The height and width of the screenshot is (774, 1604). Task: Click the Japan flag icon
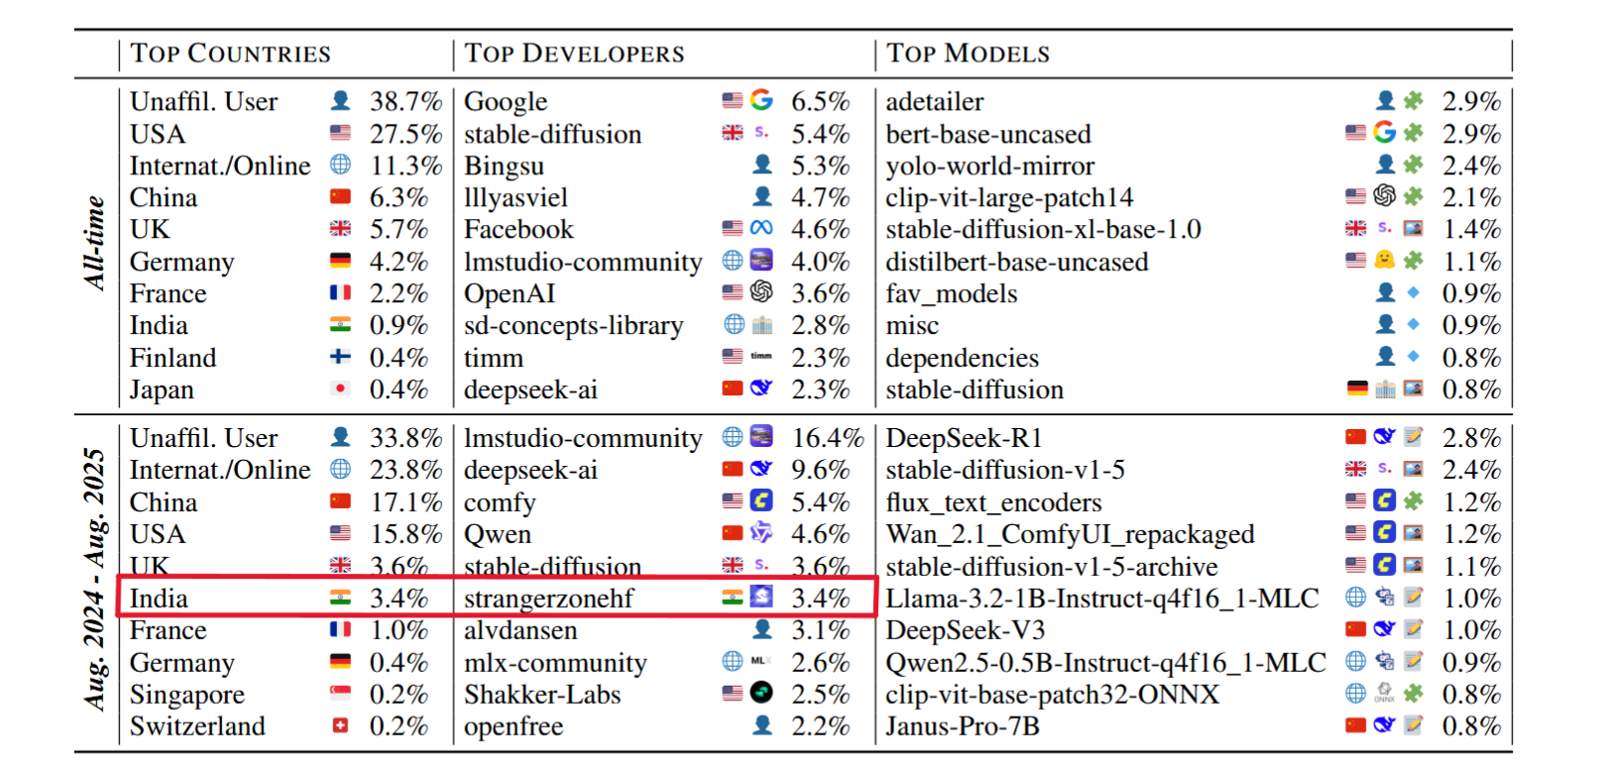pos(340,389)
